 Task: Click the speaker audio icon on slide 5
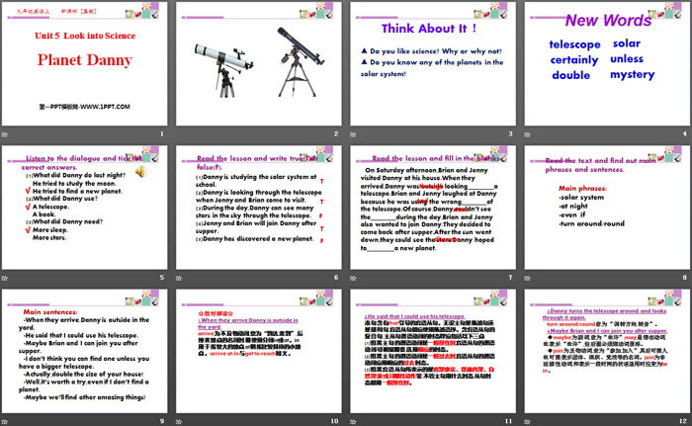[x=140, y=171]
